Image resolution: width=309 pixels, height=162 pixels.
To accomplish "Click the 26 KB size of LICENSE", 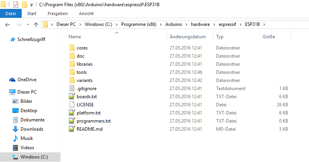I will (x=282, y=105).
